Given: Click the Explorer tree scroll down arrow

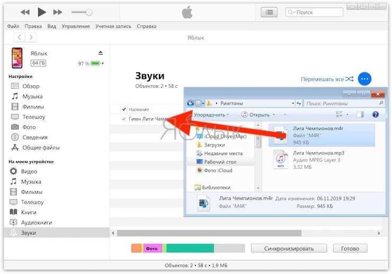Looking at the screenshot, I should (x=258, y=188).
